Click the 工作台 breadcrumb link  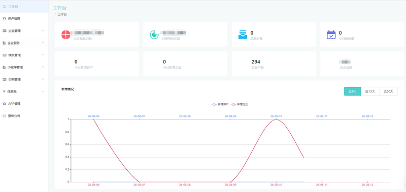62,15
